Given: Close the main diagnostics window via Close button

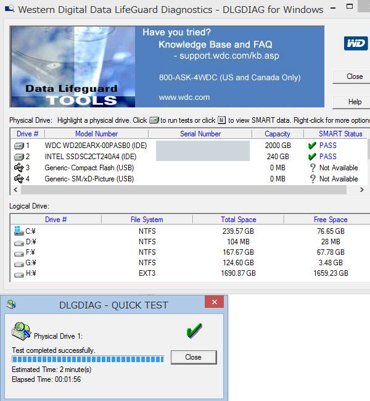Looking at the screenshot, I should click(x=354, y=76).
